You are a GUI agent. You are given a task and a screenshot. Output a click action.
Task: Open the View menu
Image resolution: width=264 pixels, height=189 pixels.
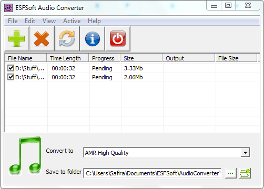coord(49,21)
